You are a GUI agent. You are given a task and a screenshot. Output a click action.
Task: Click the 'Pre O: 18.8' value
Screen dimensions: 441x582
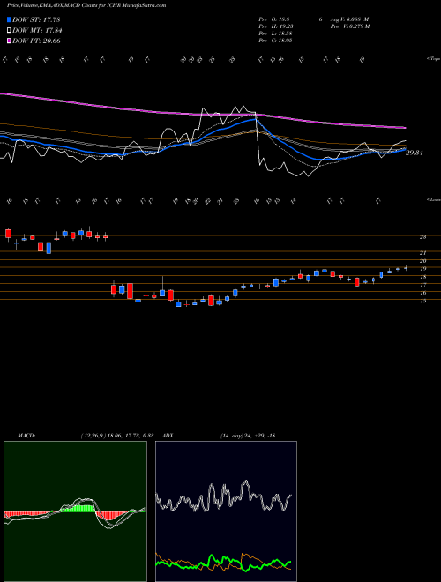[274, 19]
